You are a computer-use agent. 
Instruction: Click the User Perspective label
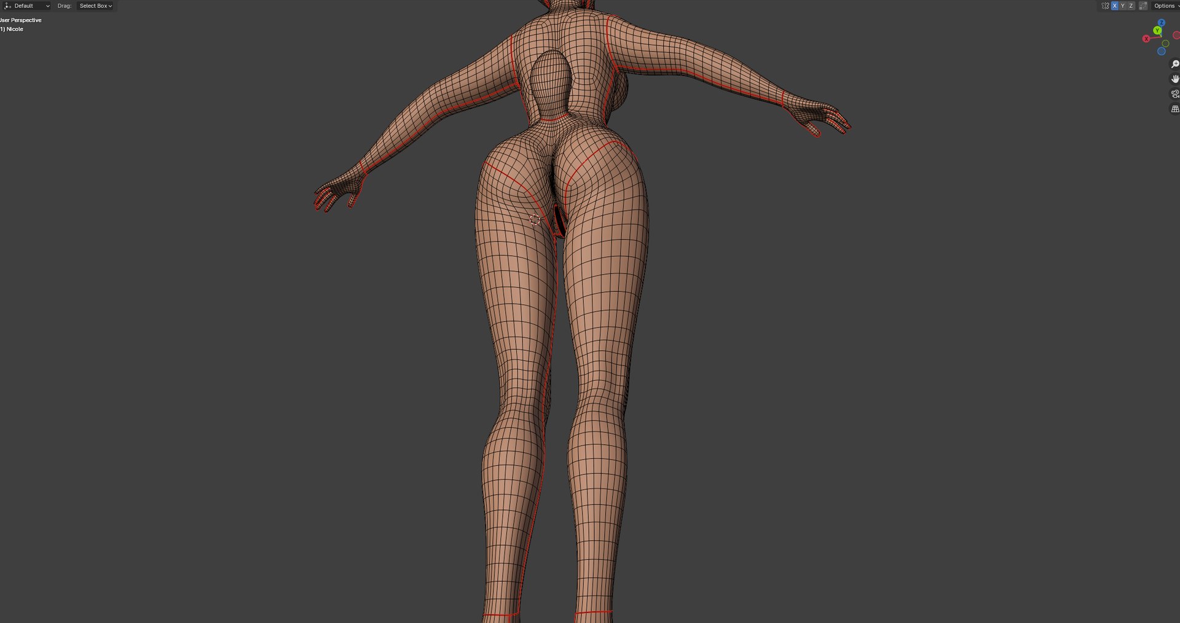point(21,20)
